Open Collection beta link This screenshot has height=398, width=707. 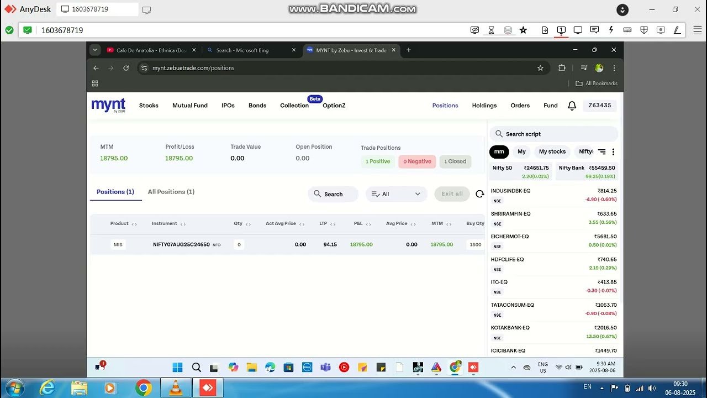click(x=294, y=106)
